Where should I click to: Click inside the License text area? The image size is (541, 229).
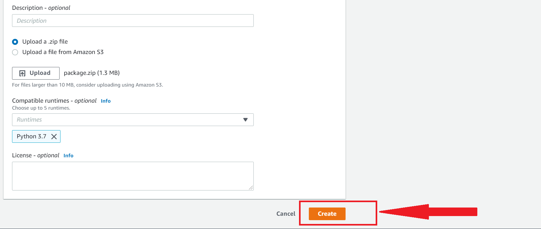click(133, 176)
